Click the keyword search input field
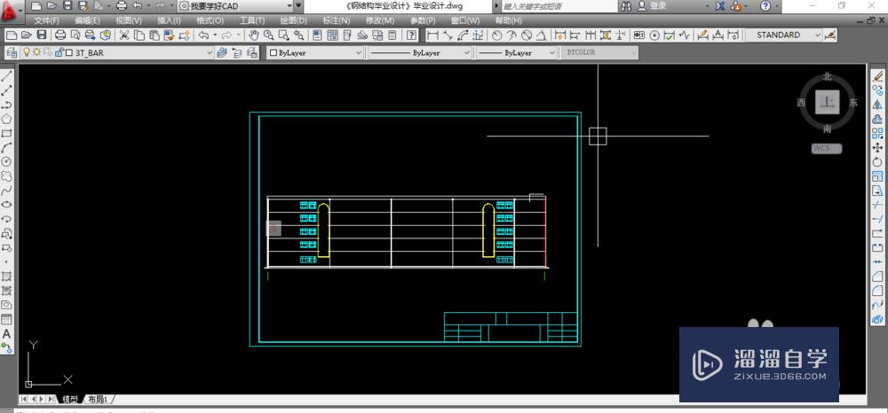The image size is (888, 413). (x=559, y=6)
